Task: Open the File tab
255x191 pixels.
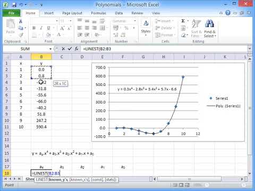Action: point(11,13)
